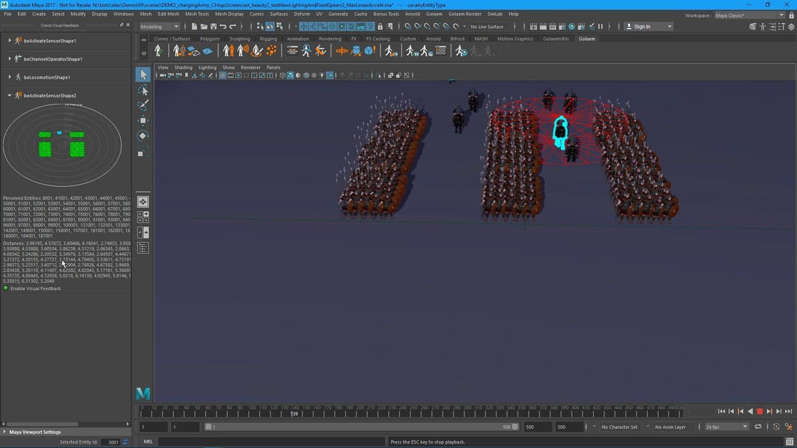The width and height of the screenshot is (797, 448).
Task: Click the timeline current frame marker at 139
Action: [x=295, y=413]
